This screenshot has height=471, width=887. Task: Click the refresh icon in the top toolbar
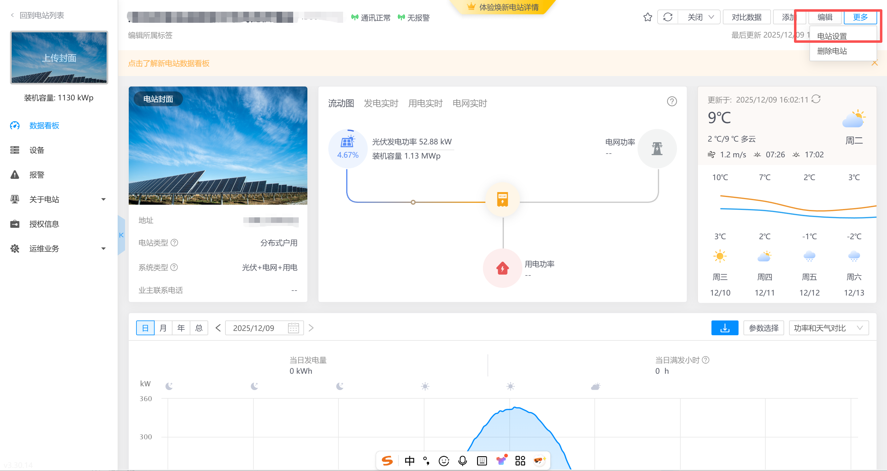(668, 17)
